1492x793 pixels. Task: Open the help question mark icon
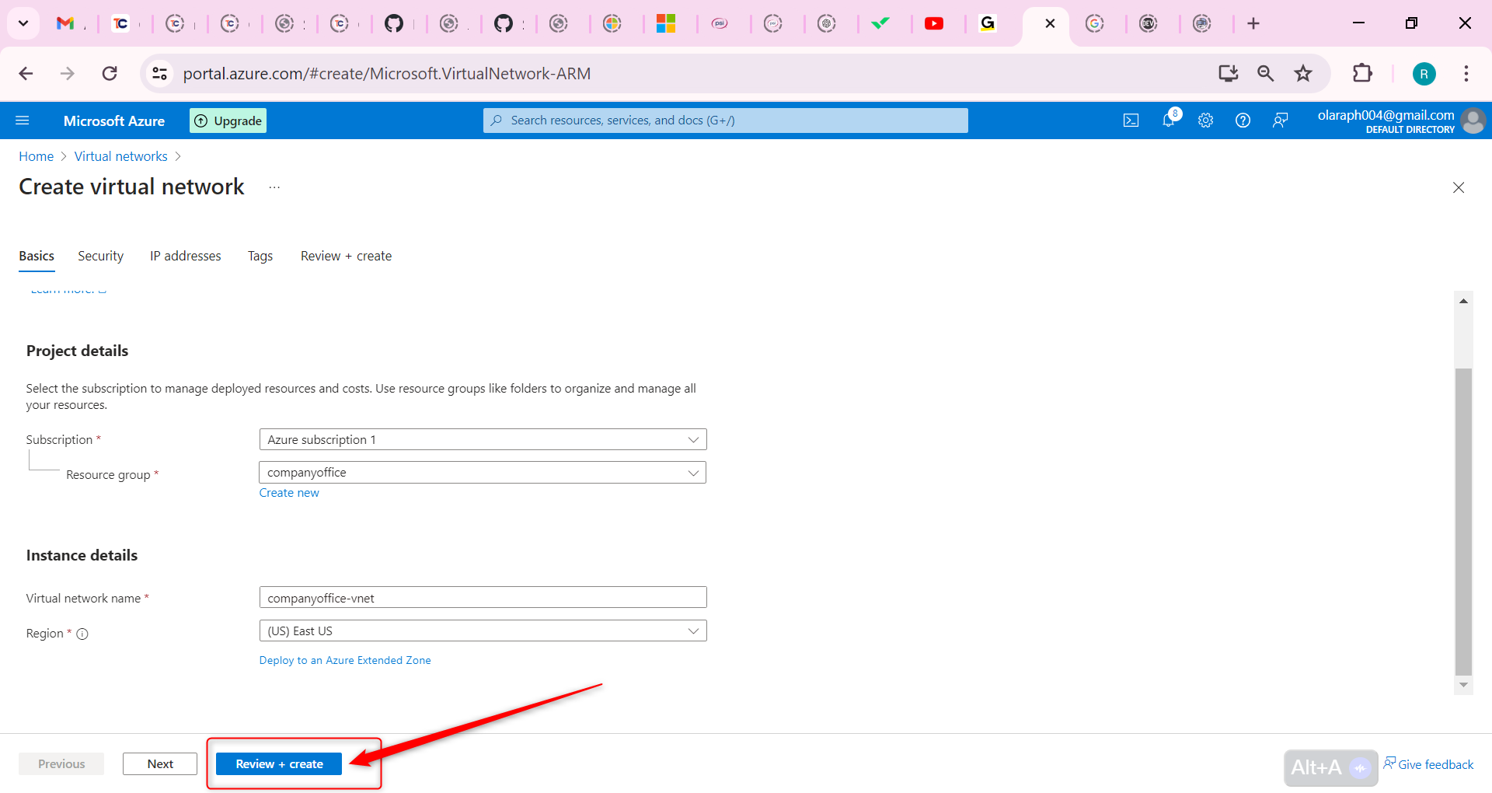[x=1242, y=120]
